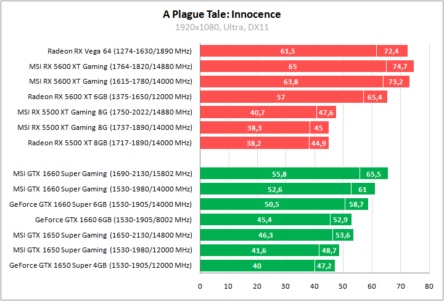Click the Radeon RX 5500 XT 8GB label
Screen dimensions: 444x301
(110, 143)
